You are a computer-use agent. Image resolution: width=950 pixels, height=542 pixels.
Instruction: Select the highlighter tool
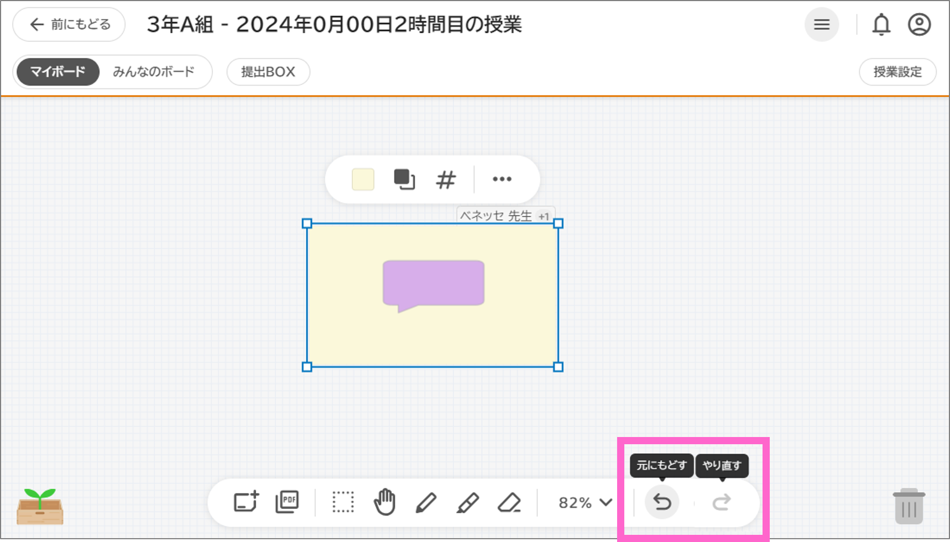coord(468,503)
